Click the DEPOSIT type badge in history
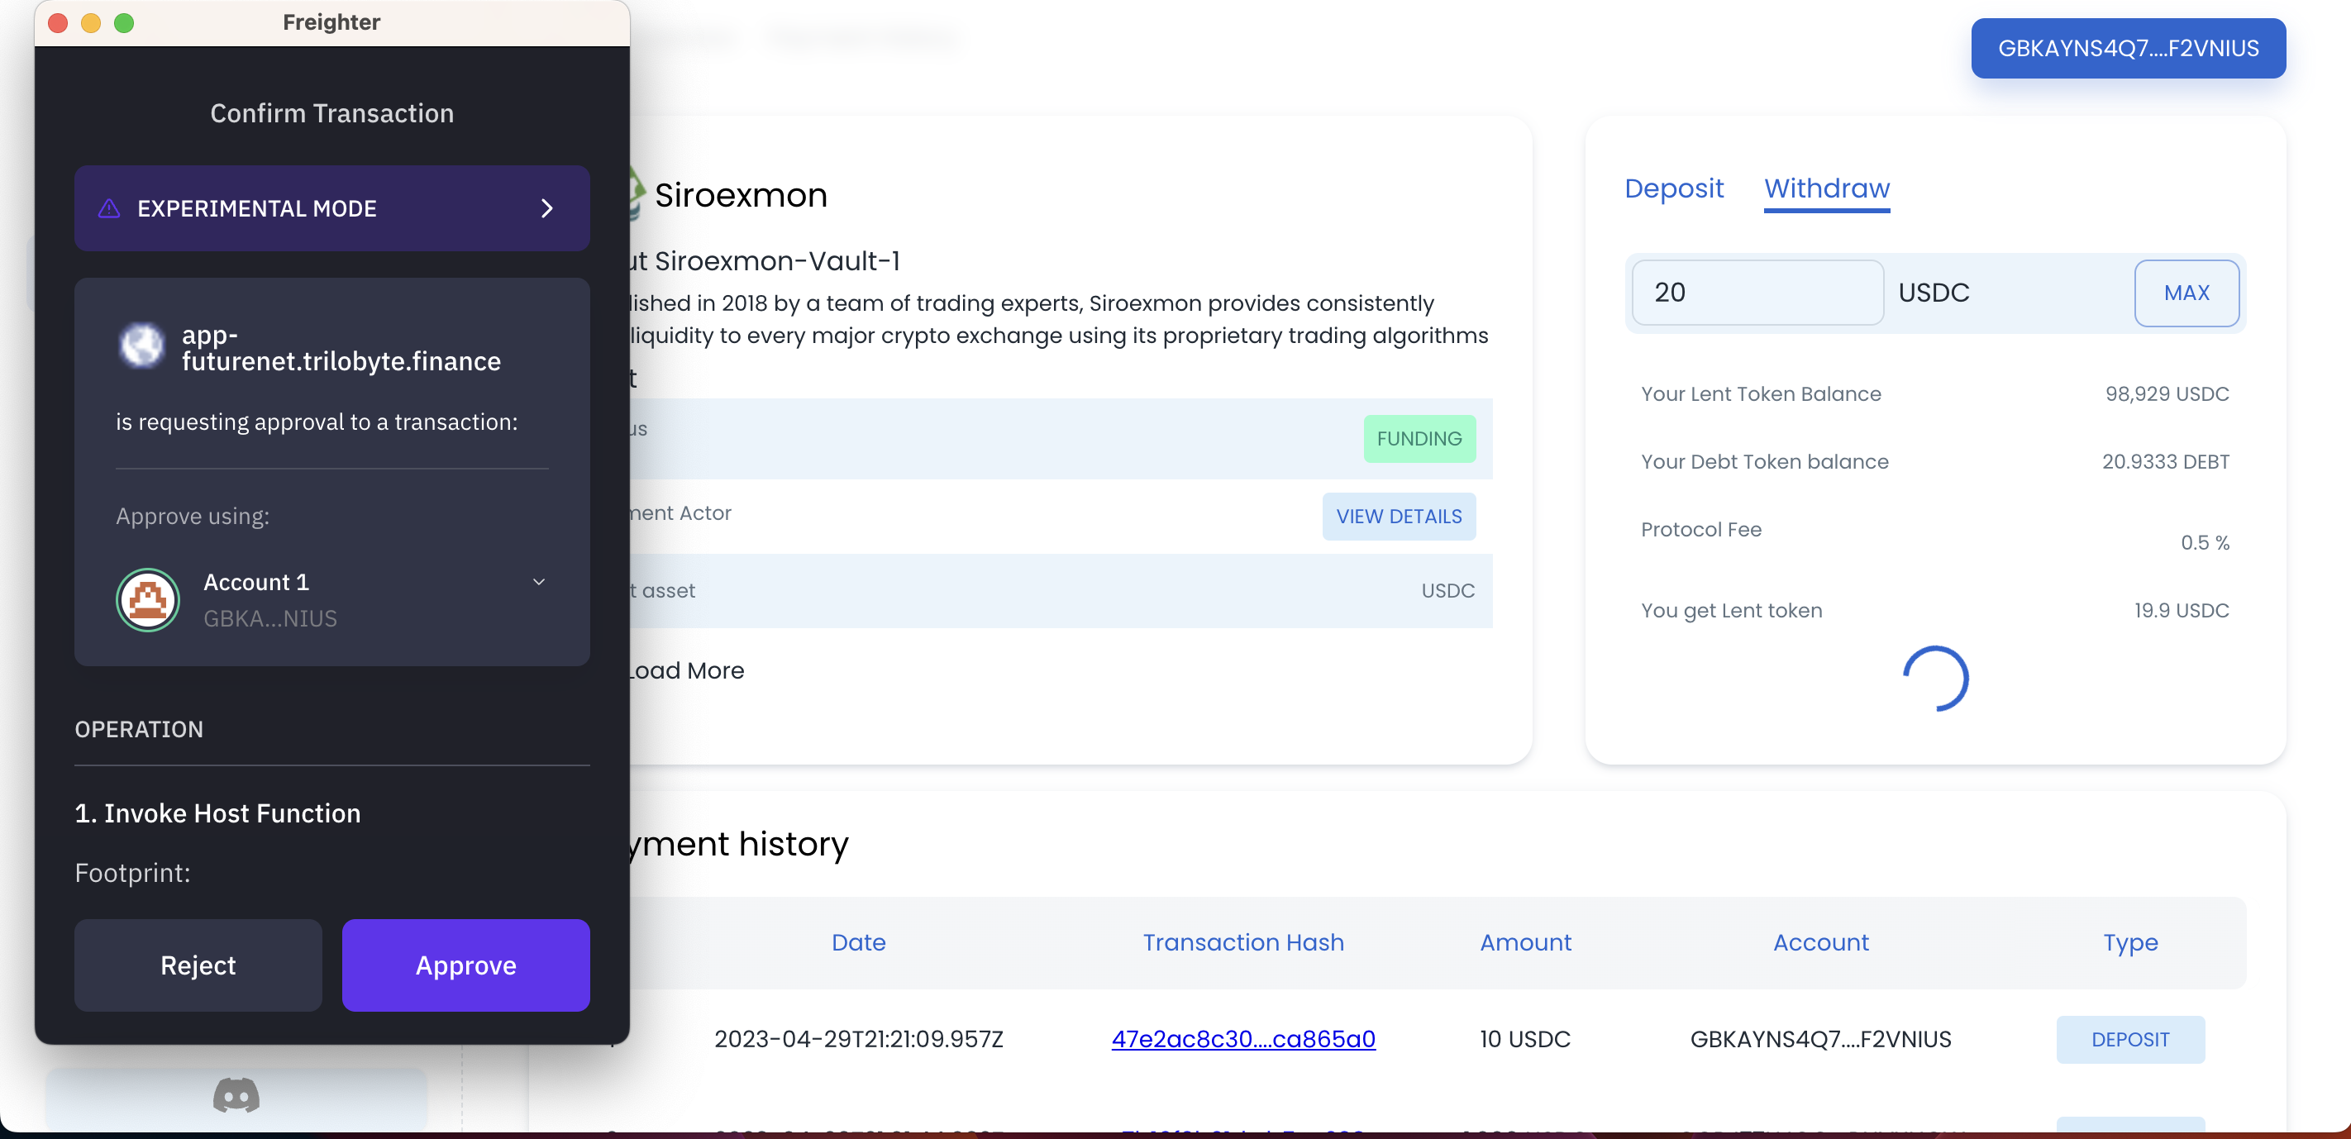This screenshot has height=1139, width=2351. pyautogui.click(x=2130, y=1040)
